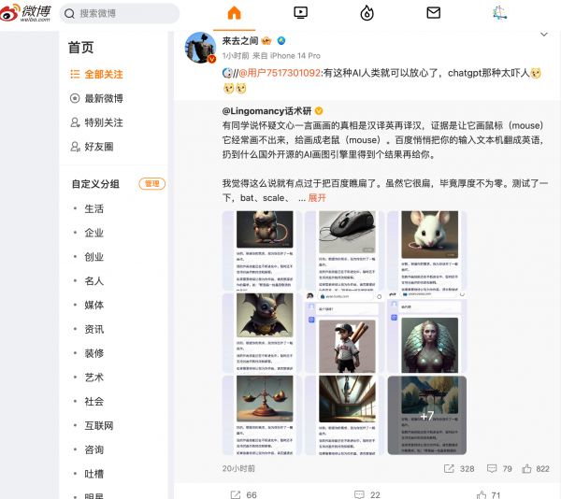Open the +7 more images thumbnail

pos(427,415)
